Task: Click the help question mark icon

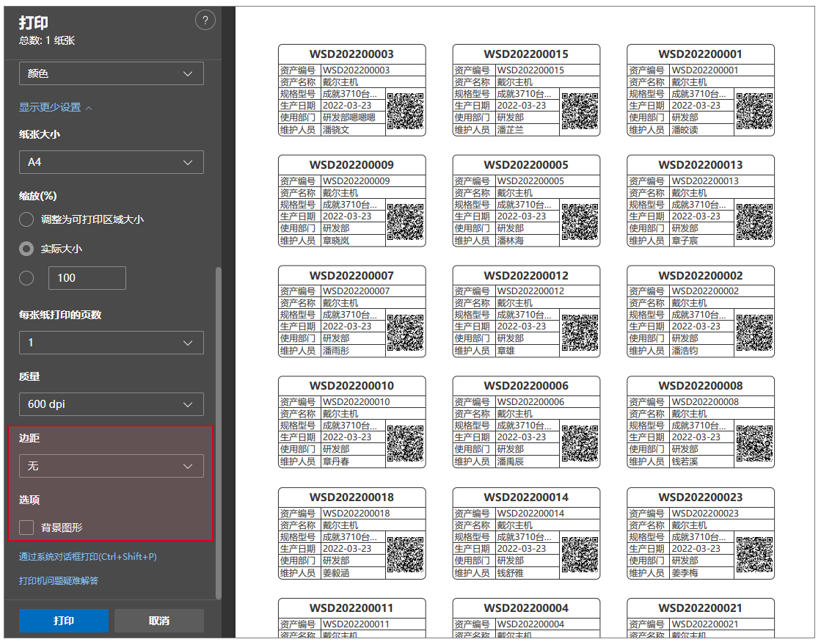Action: pos(205,21)
